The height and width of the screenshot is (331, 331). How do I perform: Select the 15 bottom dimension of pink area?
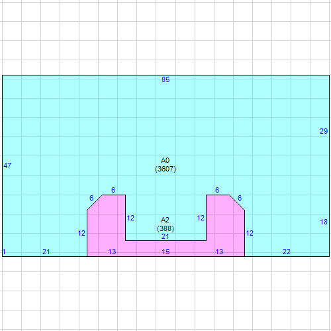(x=165, y=252)
